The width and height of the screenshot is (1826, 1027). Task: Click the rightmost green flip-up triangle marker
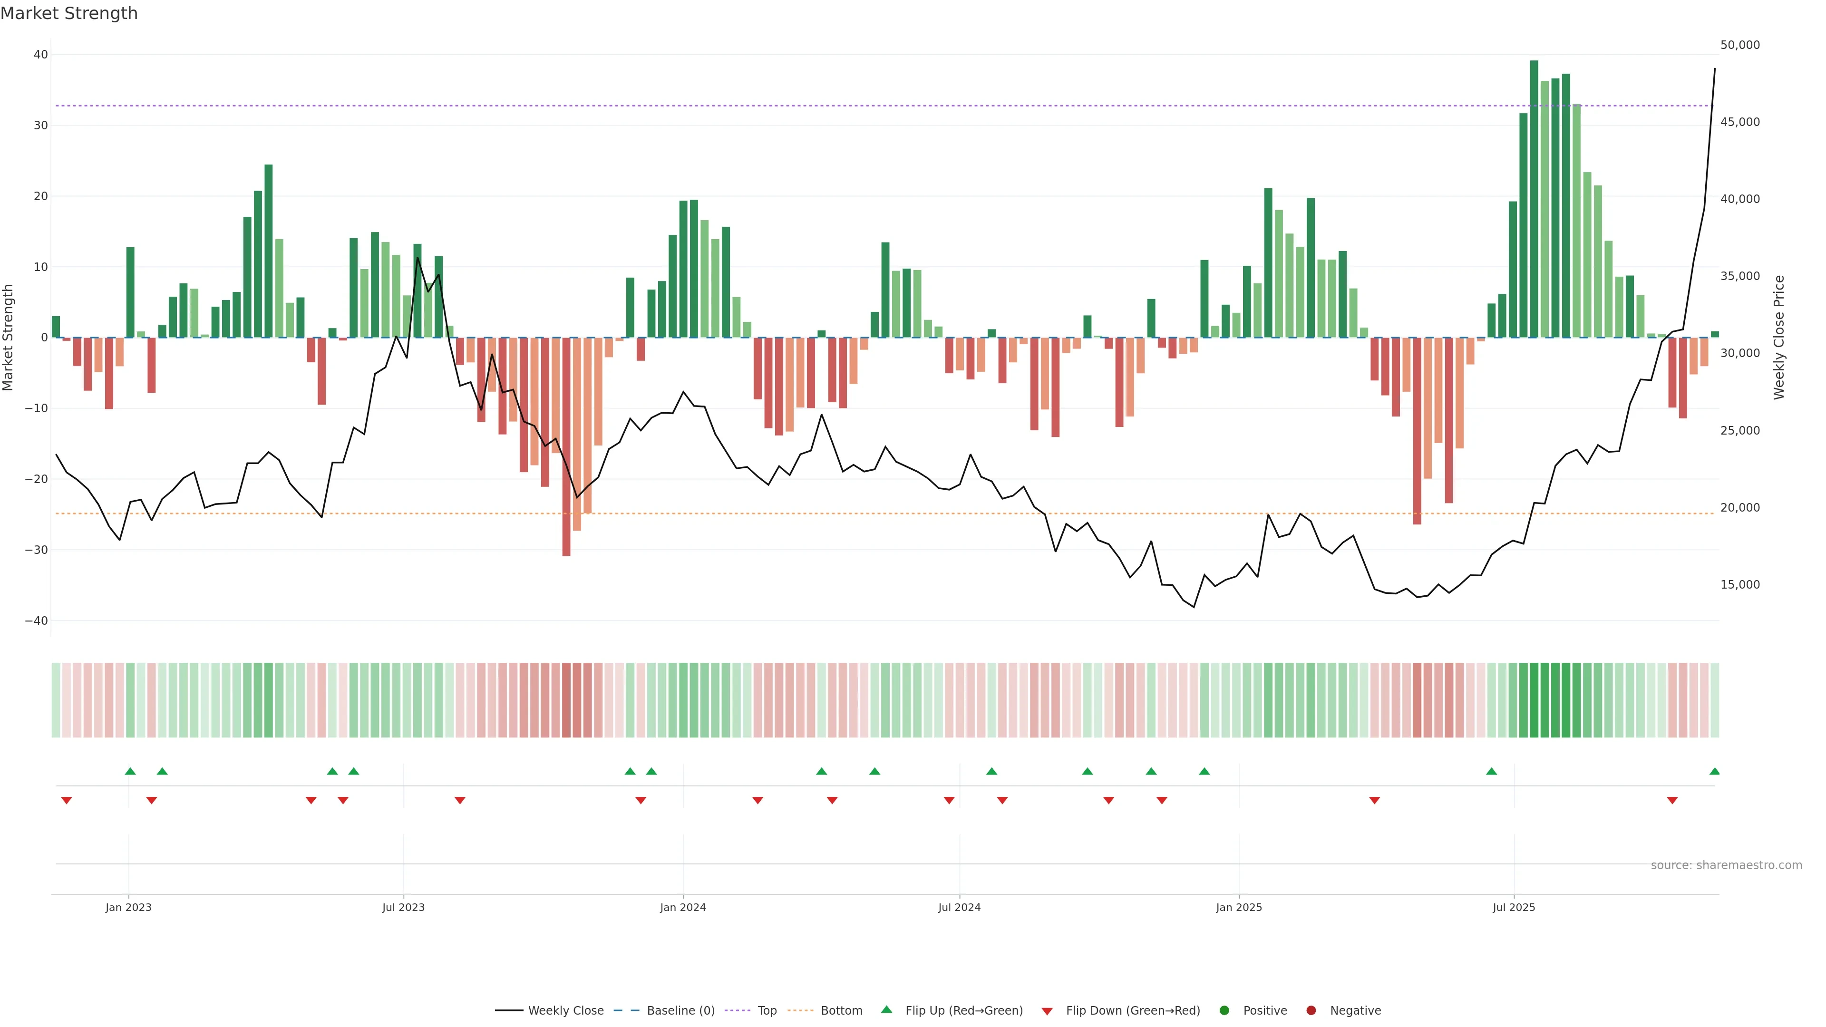[x=1714, y=771]
